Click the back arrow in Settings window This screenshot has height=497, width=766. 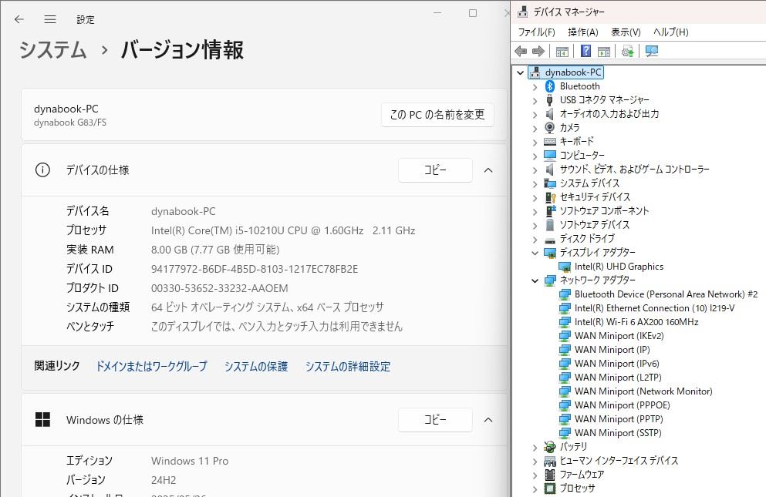click(19, 19)
